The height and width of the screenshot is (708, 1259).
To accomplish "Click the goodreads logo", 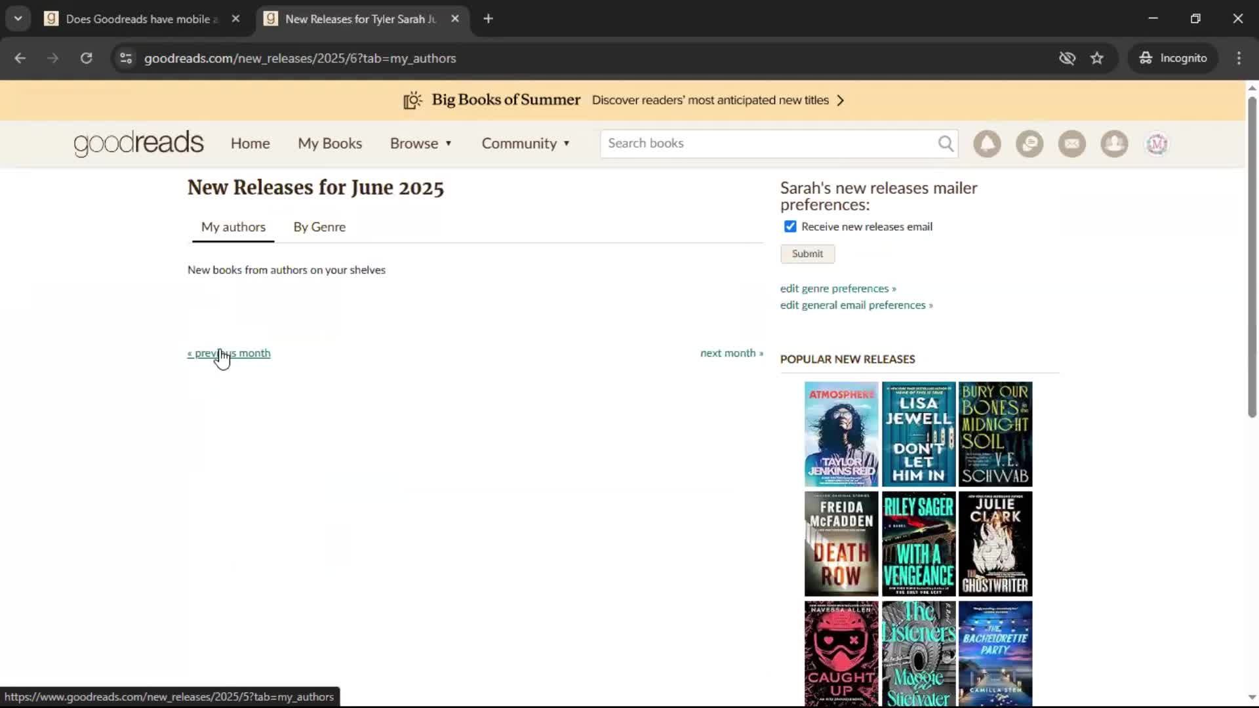I will 138,144.
